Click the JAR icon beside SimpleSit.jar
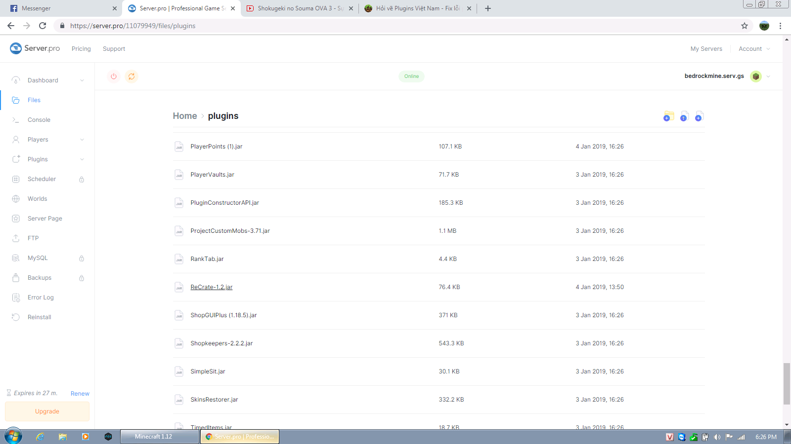This screenshot has height=444, width=791. tap(179, 371)
